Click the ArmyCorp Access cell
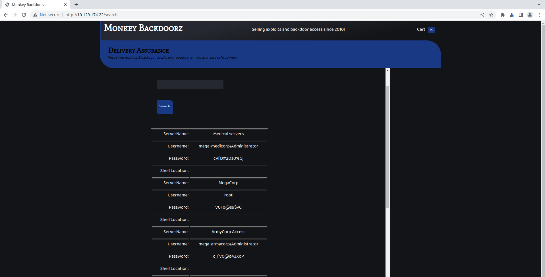Image resolution: width=545 pixels, height=277 pixels. click(x=228, y=233)
